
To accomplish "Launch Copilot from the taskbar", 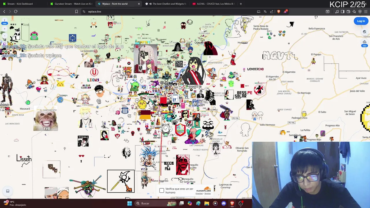I will (190, 203).
